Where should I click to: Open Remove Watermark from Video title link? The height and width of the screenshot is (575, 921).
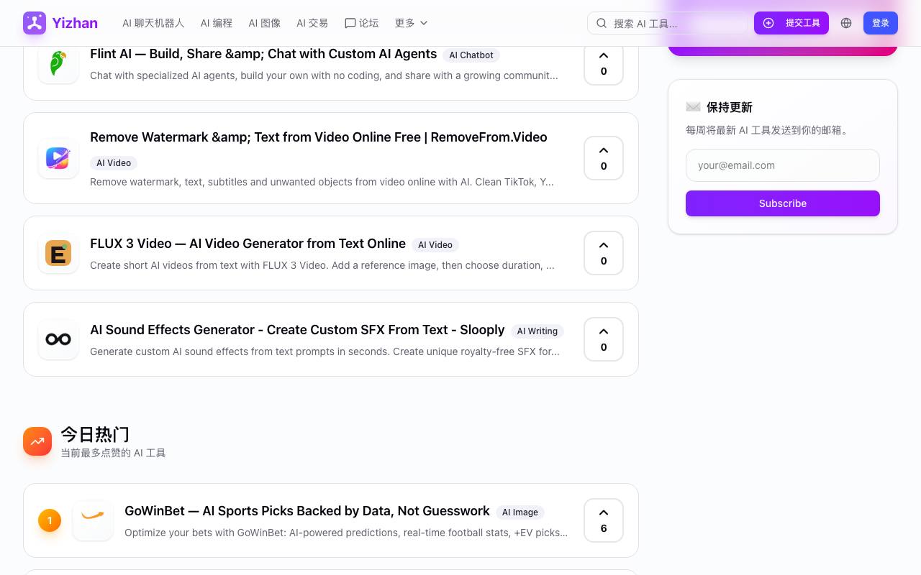[319, 137]
